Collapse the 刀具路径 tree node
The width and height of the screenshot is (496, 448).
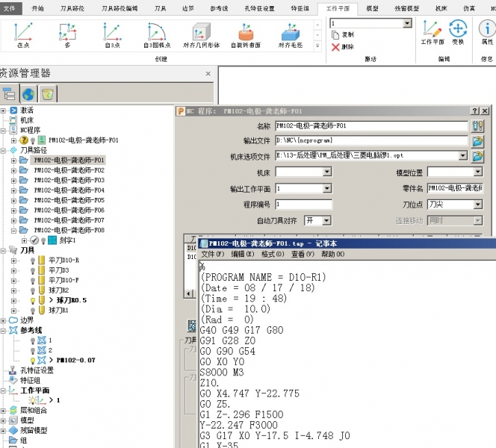[x=3, y=151]
